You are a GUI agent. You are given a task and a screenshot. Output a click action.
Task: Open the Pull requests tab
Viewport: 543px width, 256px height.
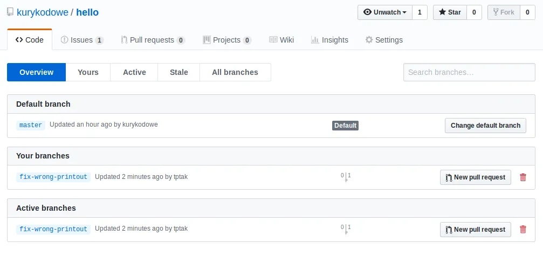pyautogui.click(x=153, y=40)
